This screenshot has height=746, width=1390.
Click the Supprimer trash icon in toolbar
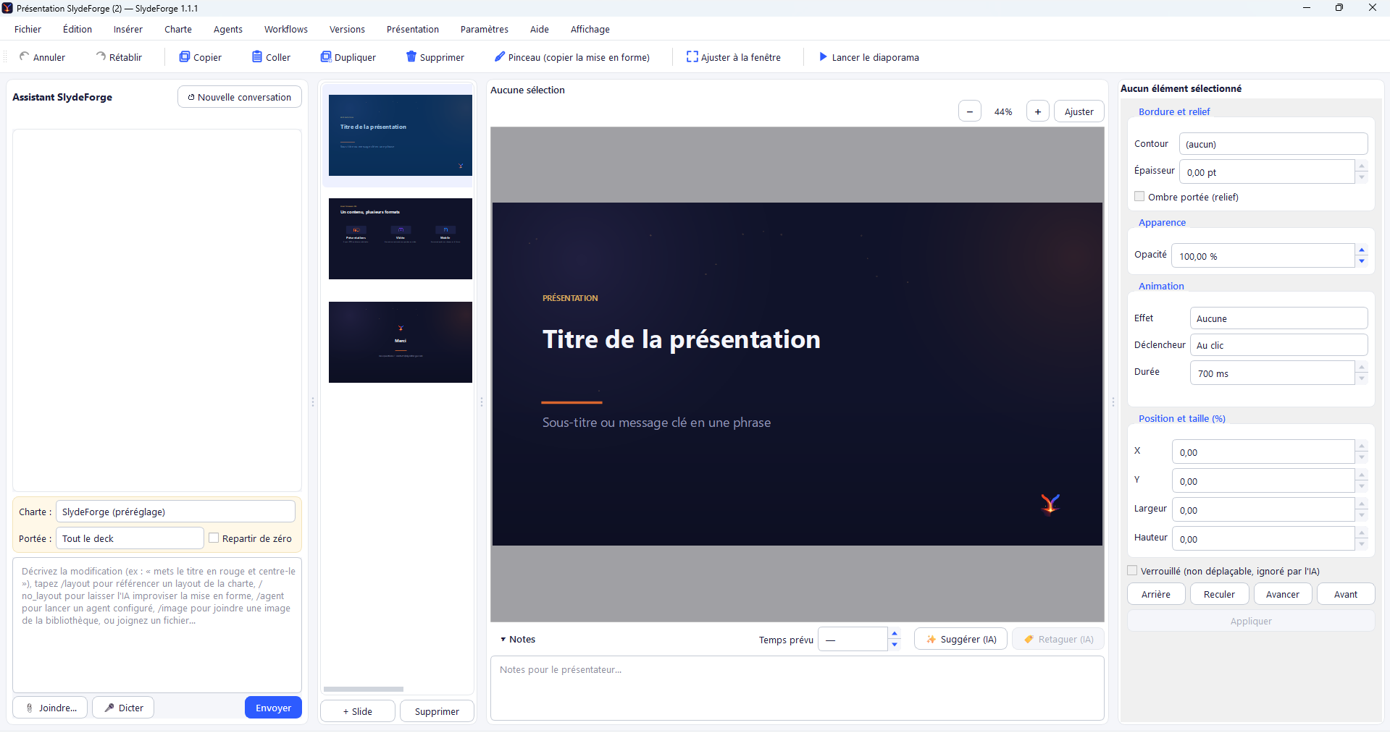click(411, 56)
